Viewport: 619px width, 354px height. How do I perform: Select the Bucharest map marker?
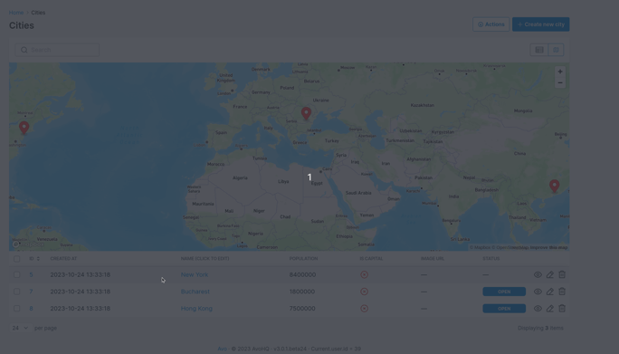tap(306, 113)
